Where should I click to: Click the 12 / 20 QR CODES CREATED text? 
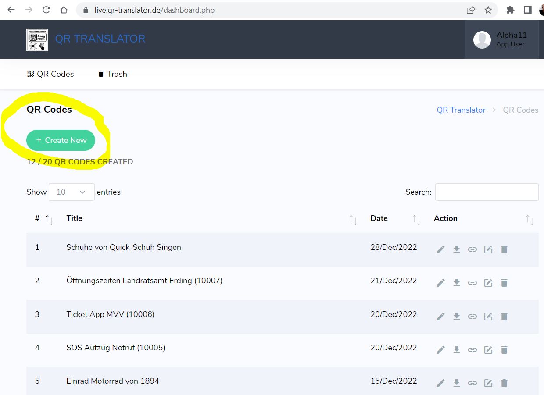tap(80, 162)
